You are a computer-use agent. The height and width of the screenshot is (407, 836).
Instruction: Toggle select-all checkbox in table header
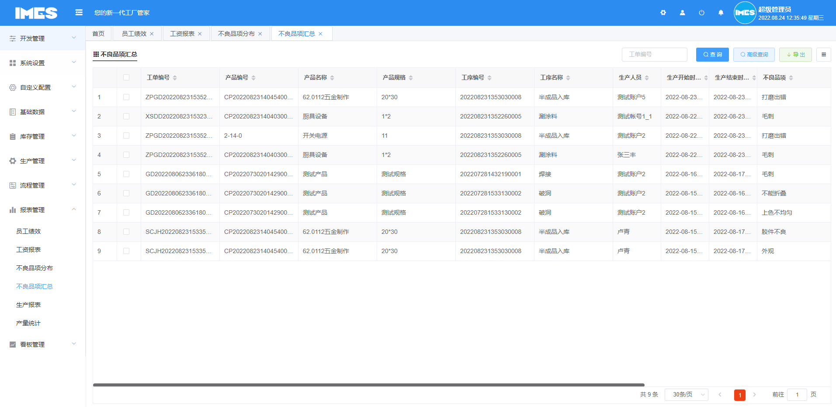[126, 77]
